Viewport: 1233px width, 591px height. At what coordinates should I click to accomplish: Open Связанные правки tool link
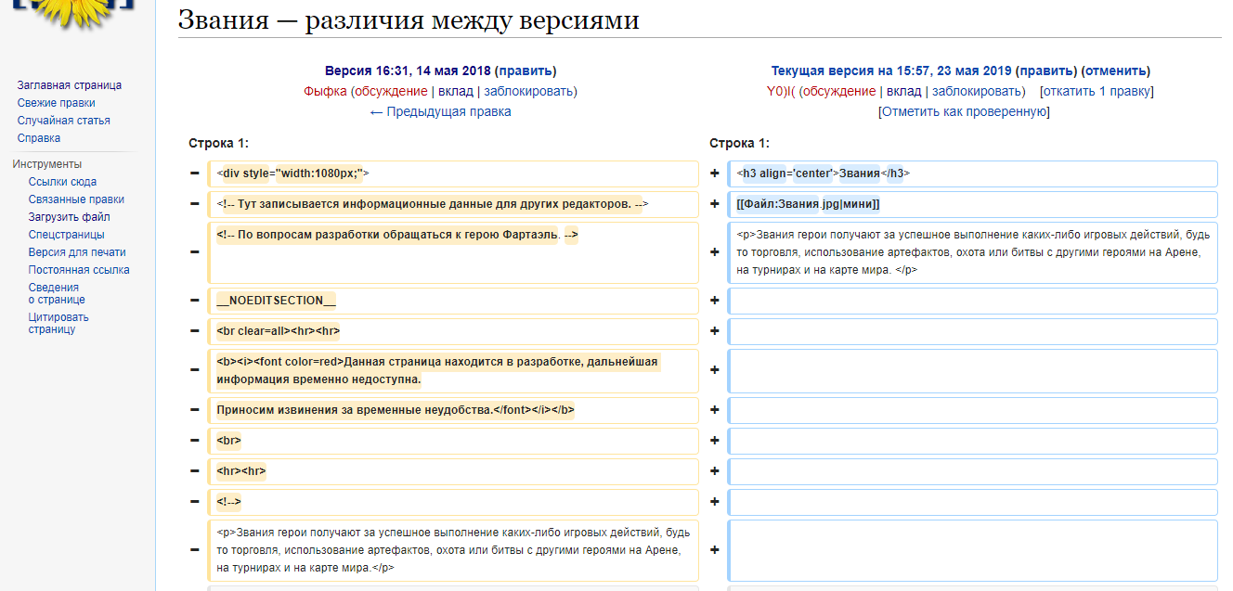[x=76, y=199]
